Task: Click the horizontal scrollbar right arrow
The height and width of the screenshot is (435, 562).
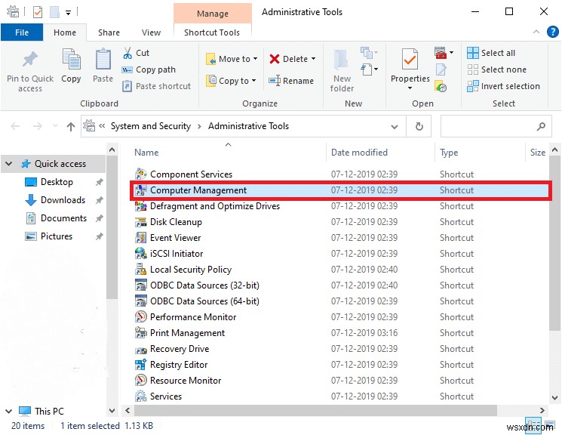Action: 542,410
